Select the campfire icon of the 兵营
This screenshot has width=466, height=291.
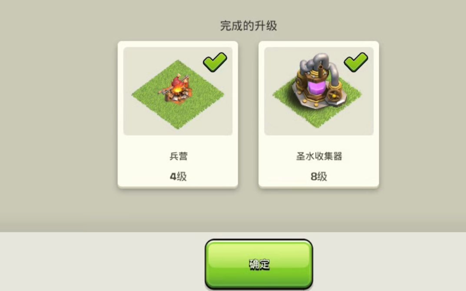pos(177,88)
